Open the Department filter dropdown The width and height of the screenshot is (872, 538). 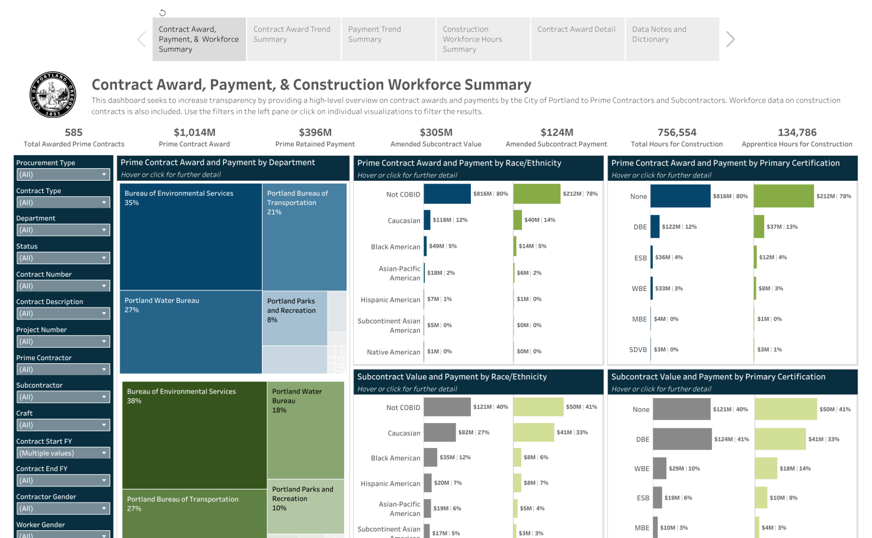(63, 230)
